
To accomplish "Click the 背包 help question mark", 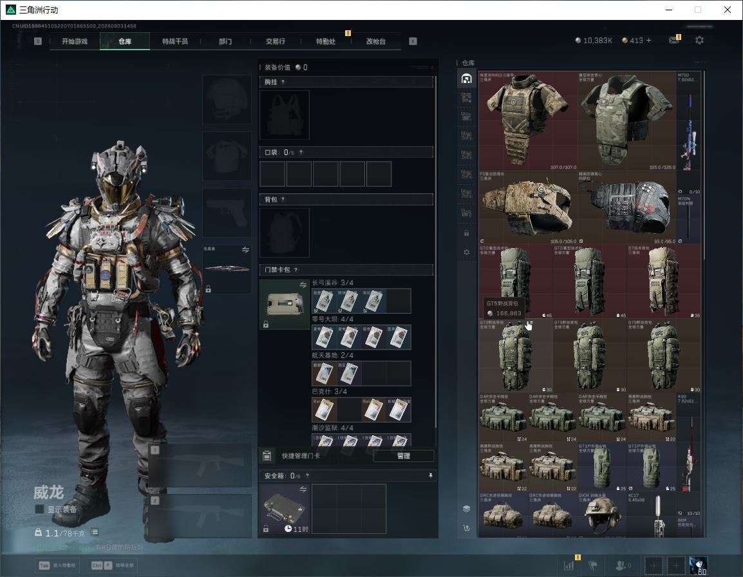I will 283,199.
